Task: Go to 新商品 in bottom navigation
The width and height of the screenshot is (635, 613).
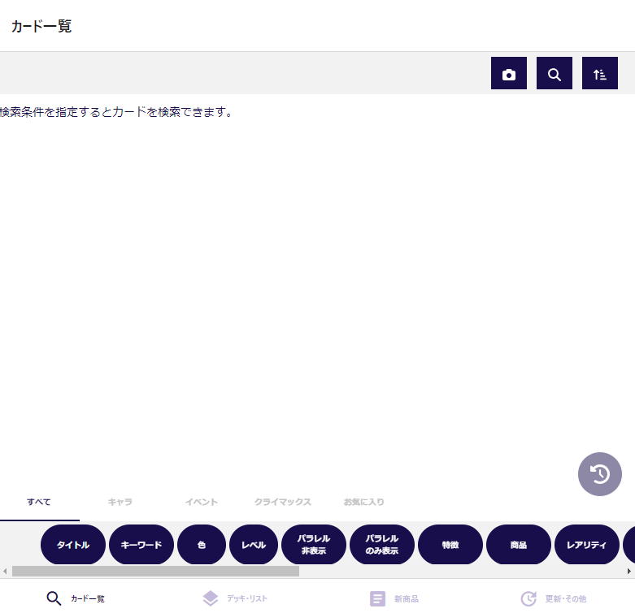Action: (407, 599)
